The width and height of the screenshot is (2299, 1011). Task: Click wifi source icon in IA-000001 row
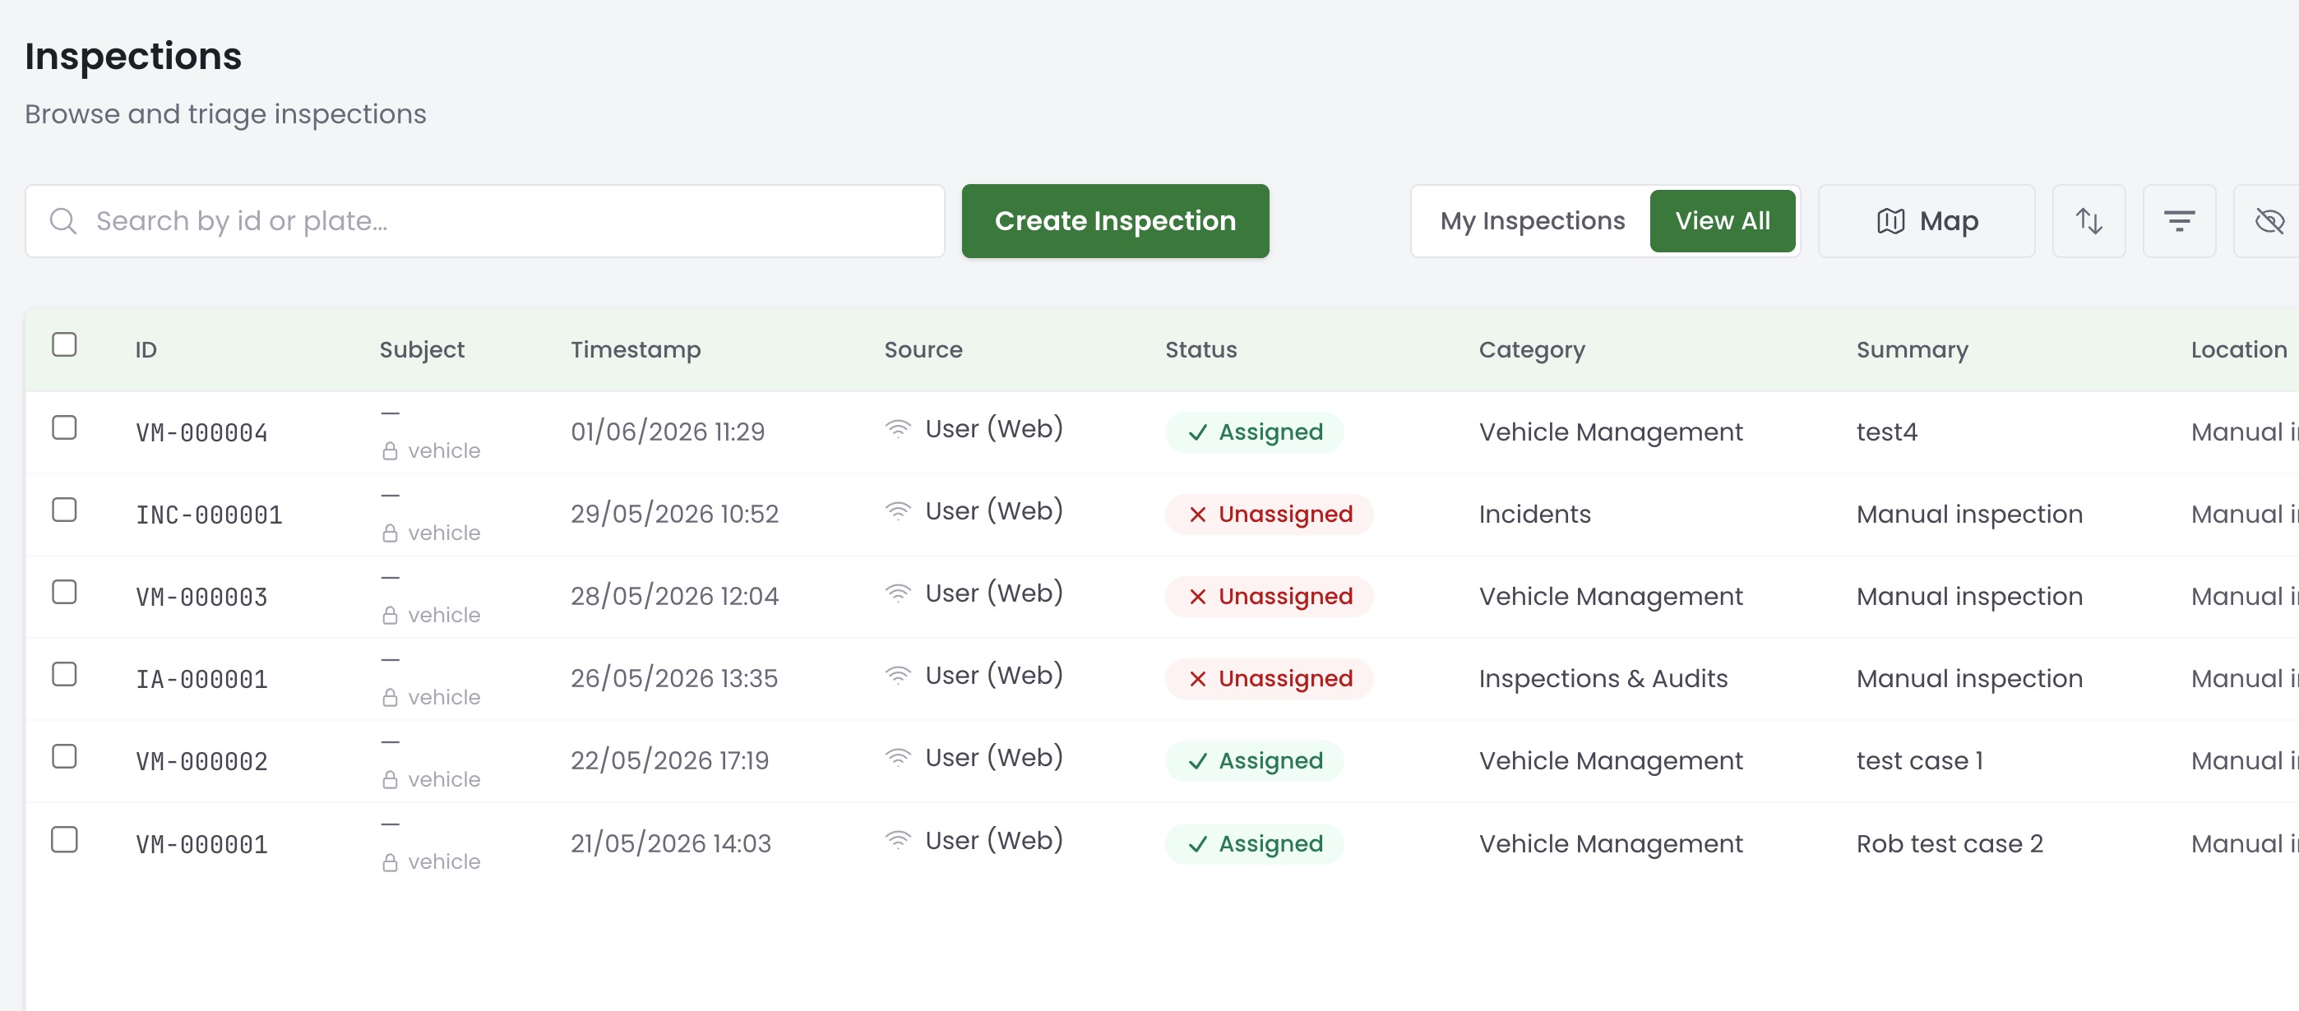(x=898, y=676)
